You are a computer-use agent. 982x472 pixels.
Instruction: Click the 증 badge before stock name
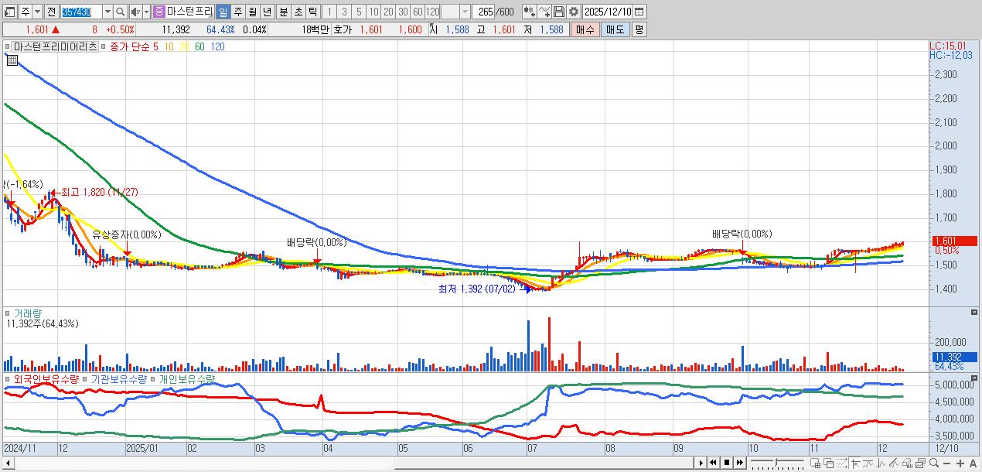158,12
